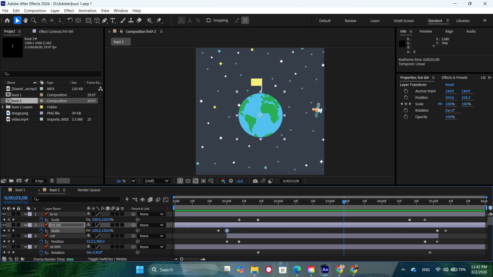Select the Rotation tool
The width and height of the screenshot is (493, 277).
click(x=70, y=21)
